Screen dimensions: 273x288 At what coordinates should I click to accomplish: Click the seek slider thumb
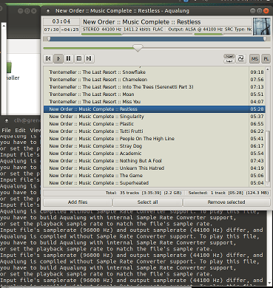point(138,48)
